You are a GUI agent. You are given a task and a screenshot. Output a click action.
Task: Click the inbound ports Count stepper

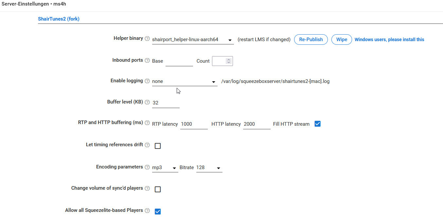[x=229, y=61]
